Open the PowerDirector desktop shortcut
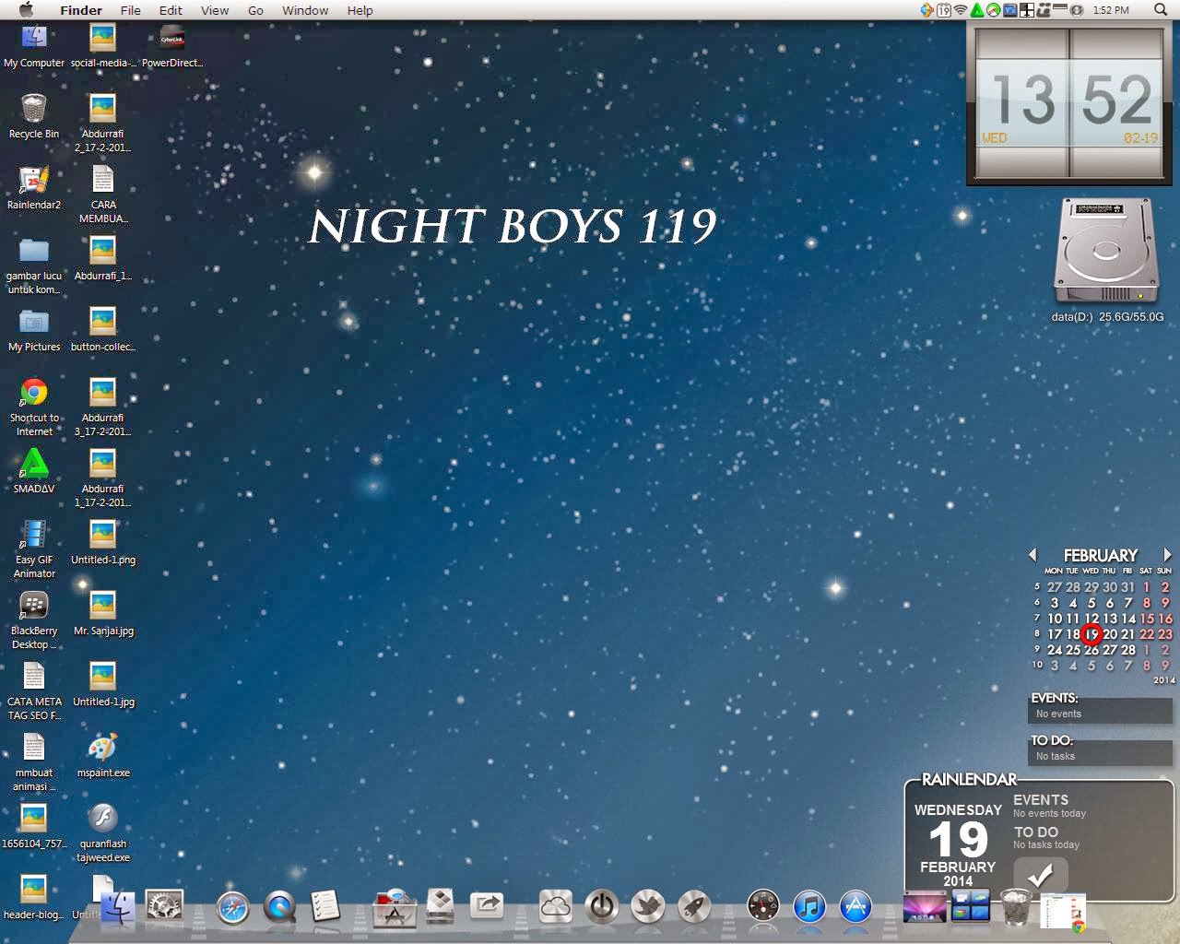 (171, 37)
